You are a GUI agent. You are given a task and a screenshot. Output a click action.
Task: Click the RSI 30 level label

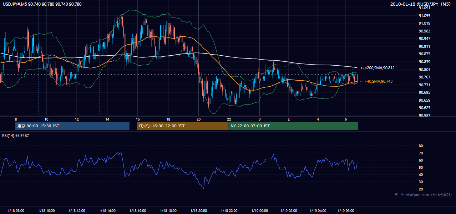pos(421,182)
